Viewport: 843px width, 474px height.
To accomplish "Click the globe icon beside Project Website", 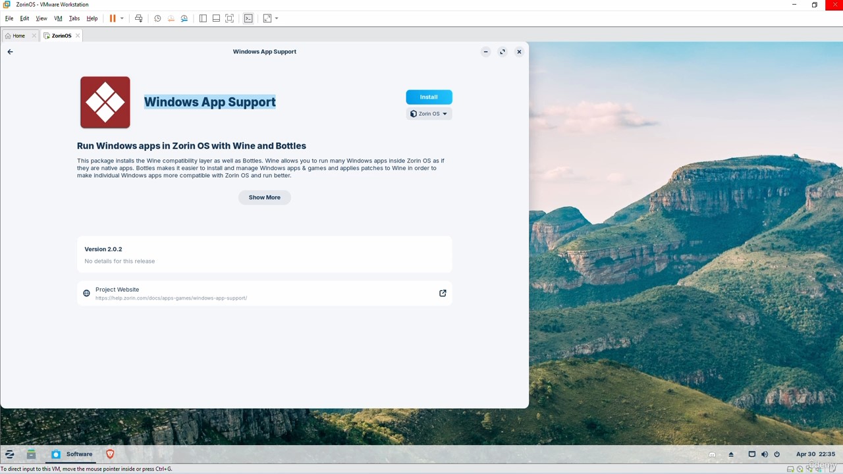I will coord(86,293).
